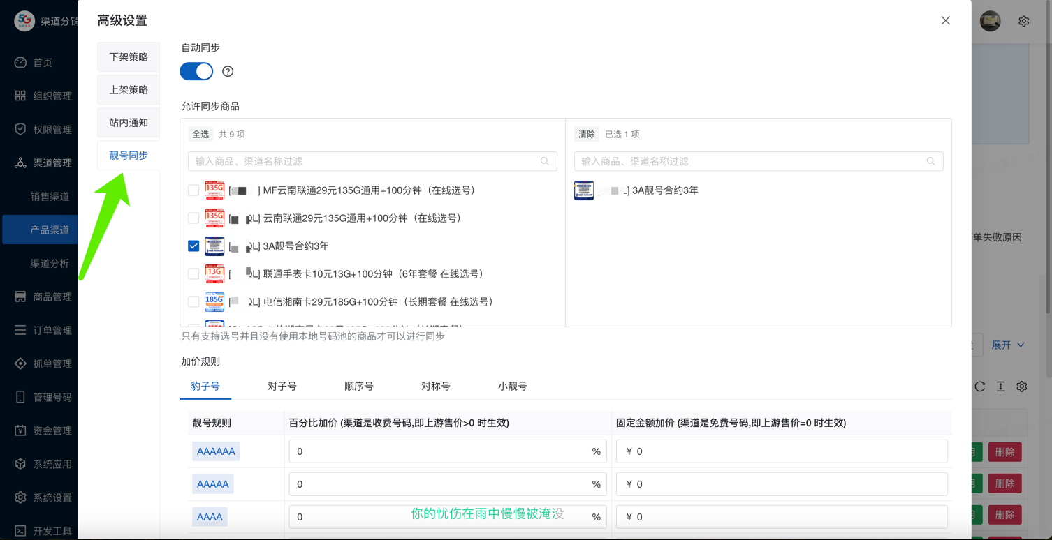Viewport: 1052px width, 540px height.
Task: Uncheck the 3A靓号合约3年 product checkbox
Action: tap(193, 246)
